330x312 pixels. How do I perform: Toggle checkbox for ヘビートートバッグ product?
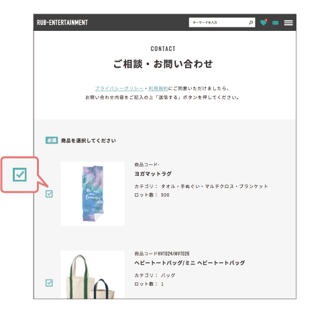49,283
